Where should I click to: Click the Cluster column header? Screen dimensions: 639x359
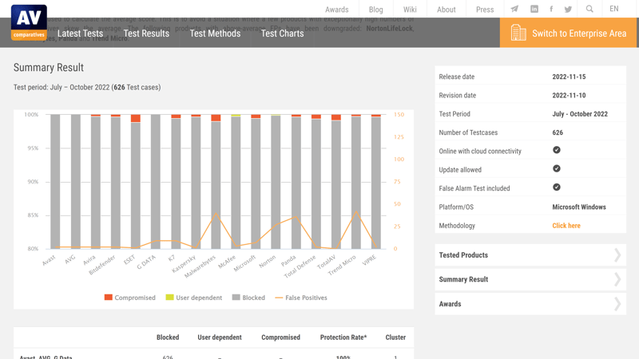[395, 337]
